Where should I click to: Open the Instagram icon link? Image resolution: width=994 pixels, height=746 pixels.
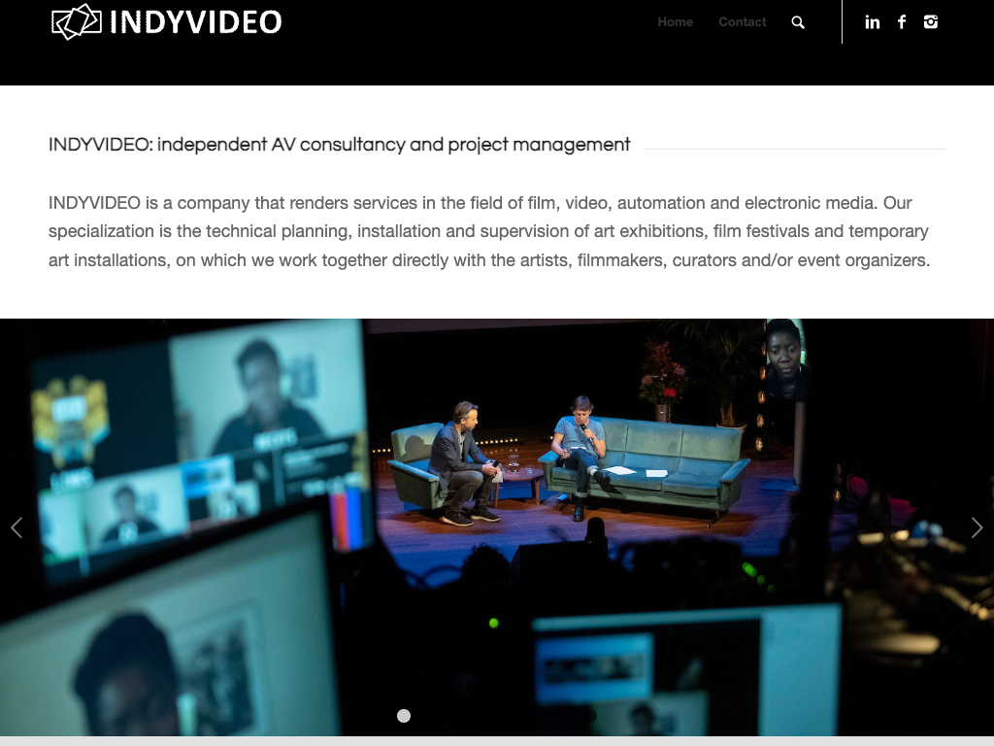[x=931, y=22]
